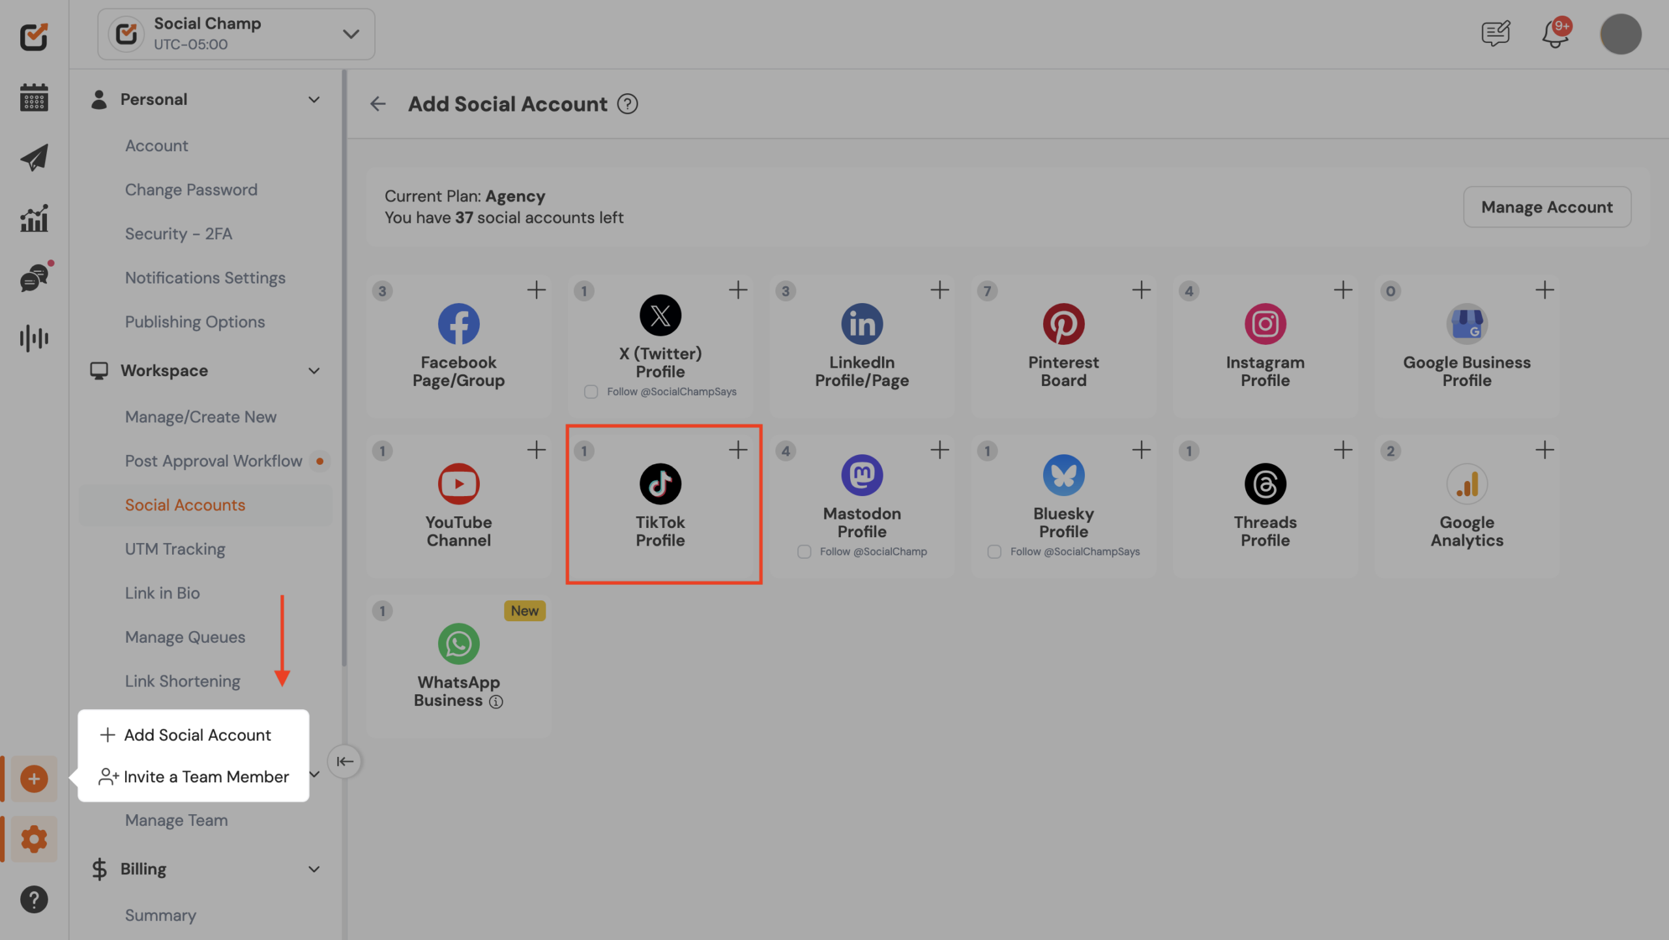Check Follow @SocialChampSays under X (Twitter)
The image size is (1669, 940).
(x=591, y=392)
